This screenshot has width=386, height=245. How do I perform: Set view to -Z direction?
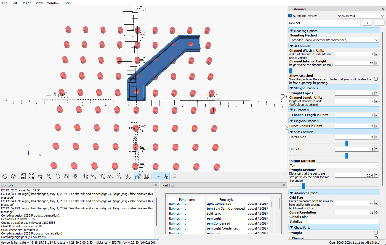coord(128,176)
